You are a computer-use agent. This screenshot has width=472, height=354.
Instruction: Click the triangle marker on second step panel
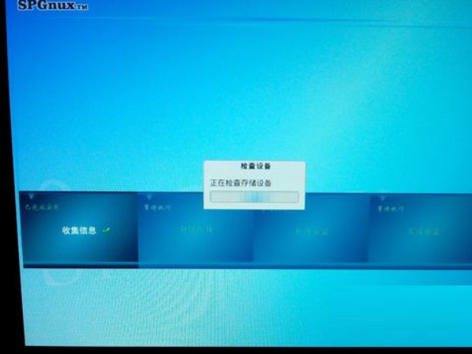(150, 197)
